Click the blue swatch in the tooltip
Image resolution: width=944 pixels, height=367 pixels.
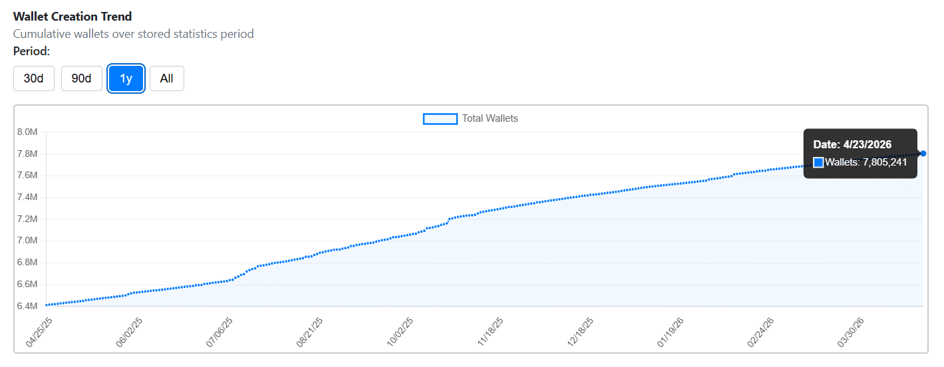[818, 162]
